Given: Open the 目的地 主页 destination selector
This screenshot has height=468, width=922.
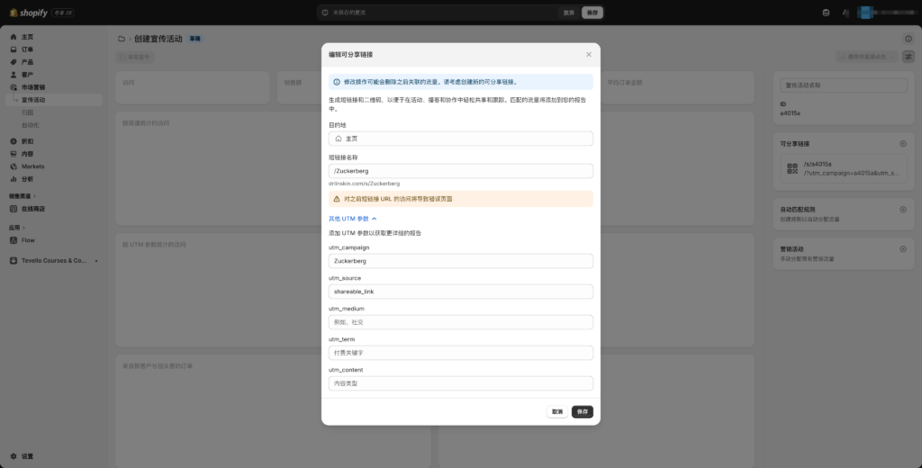Looking at the screenshot, I should [460, 139].
